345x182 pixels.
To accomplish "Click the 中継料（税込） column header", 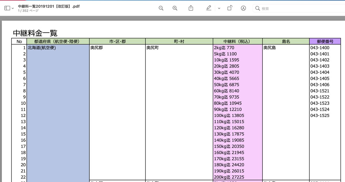I will pos(237,41).
